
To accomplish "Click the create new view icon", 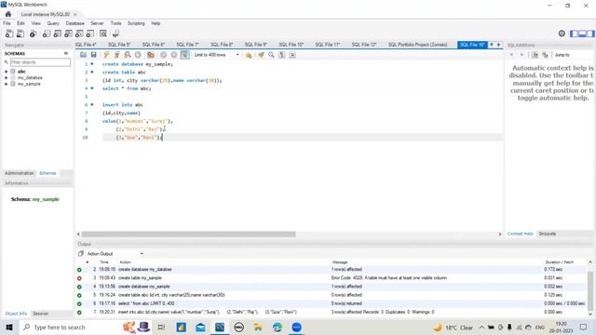I will click(68, 33).
